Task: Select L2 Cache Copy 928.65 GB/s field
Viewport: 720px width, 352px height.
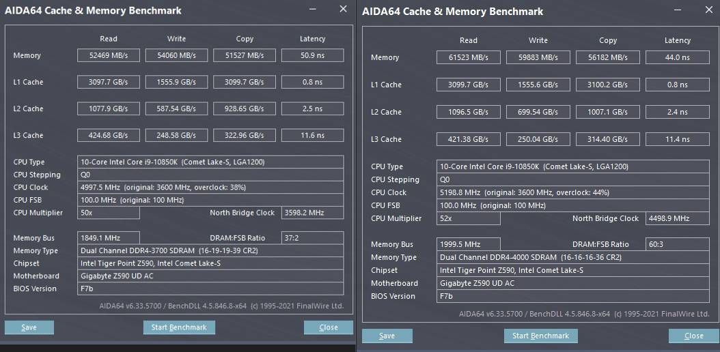Action: click(x=245, y=108)
